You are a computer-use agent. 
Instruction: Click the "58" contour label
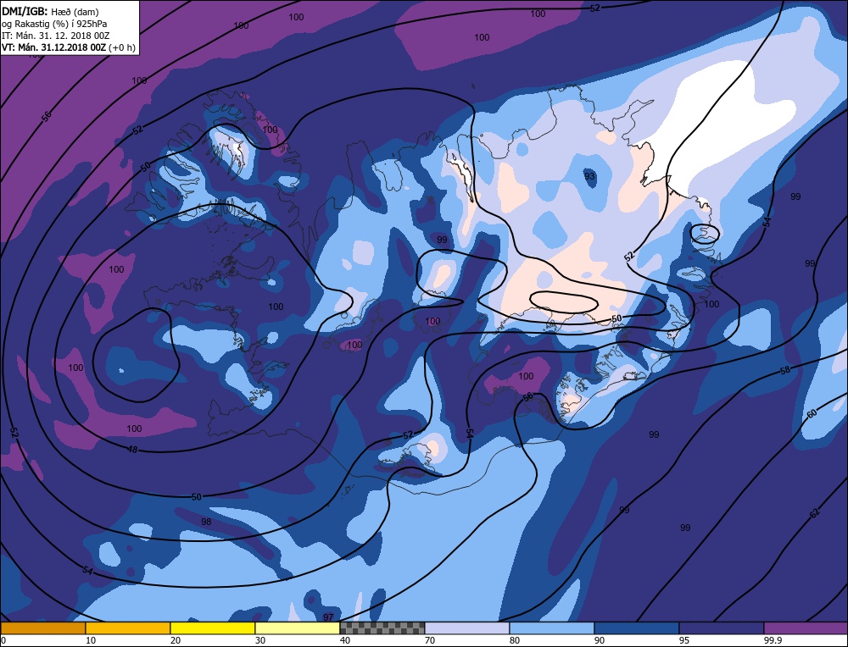point(785,370)
